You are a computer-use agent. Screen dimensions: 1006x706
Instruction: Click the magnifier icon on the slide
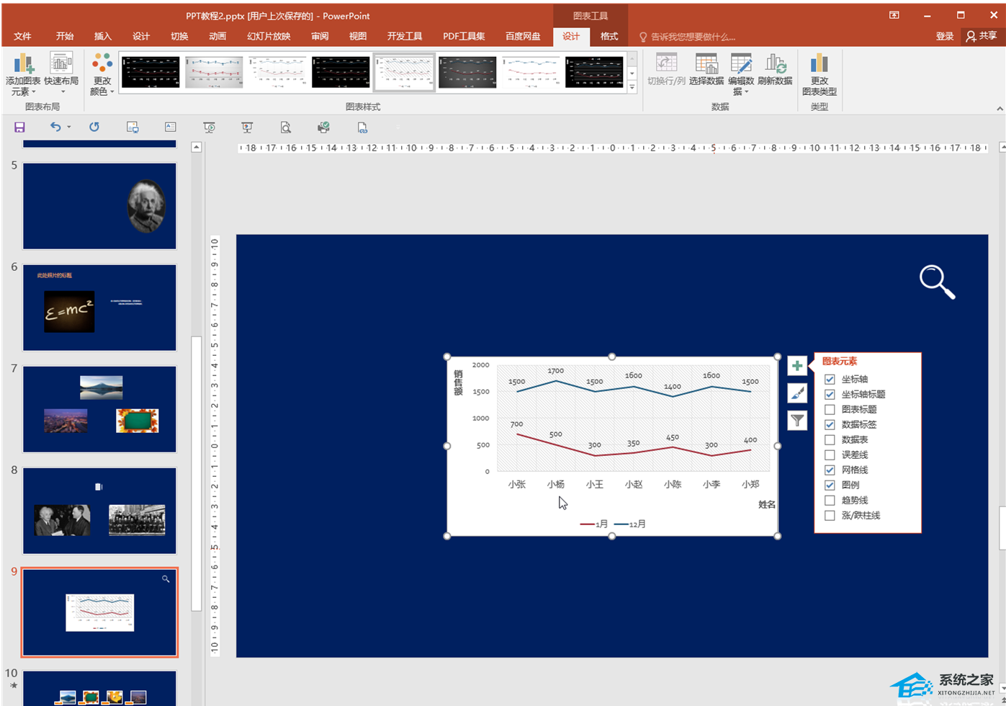click(937, 282)
